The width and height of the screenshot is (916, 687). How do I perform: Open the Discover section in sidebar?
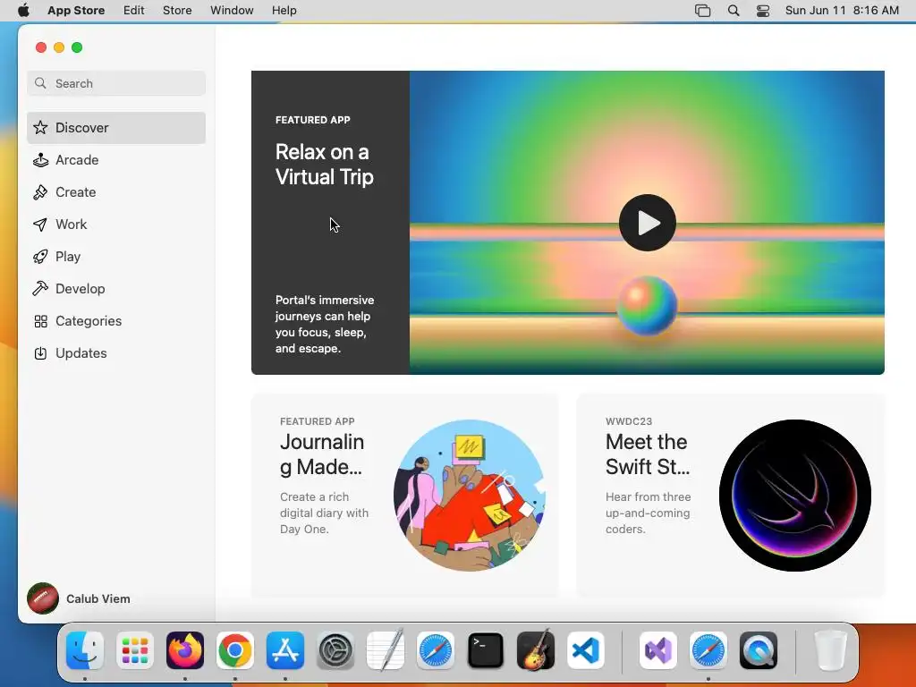click(x=116, y=128)
